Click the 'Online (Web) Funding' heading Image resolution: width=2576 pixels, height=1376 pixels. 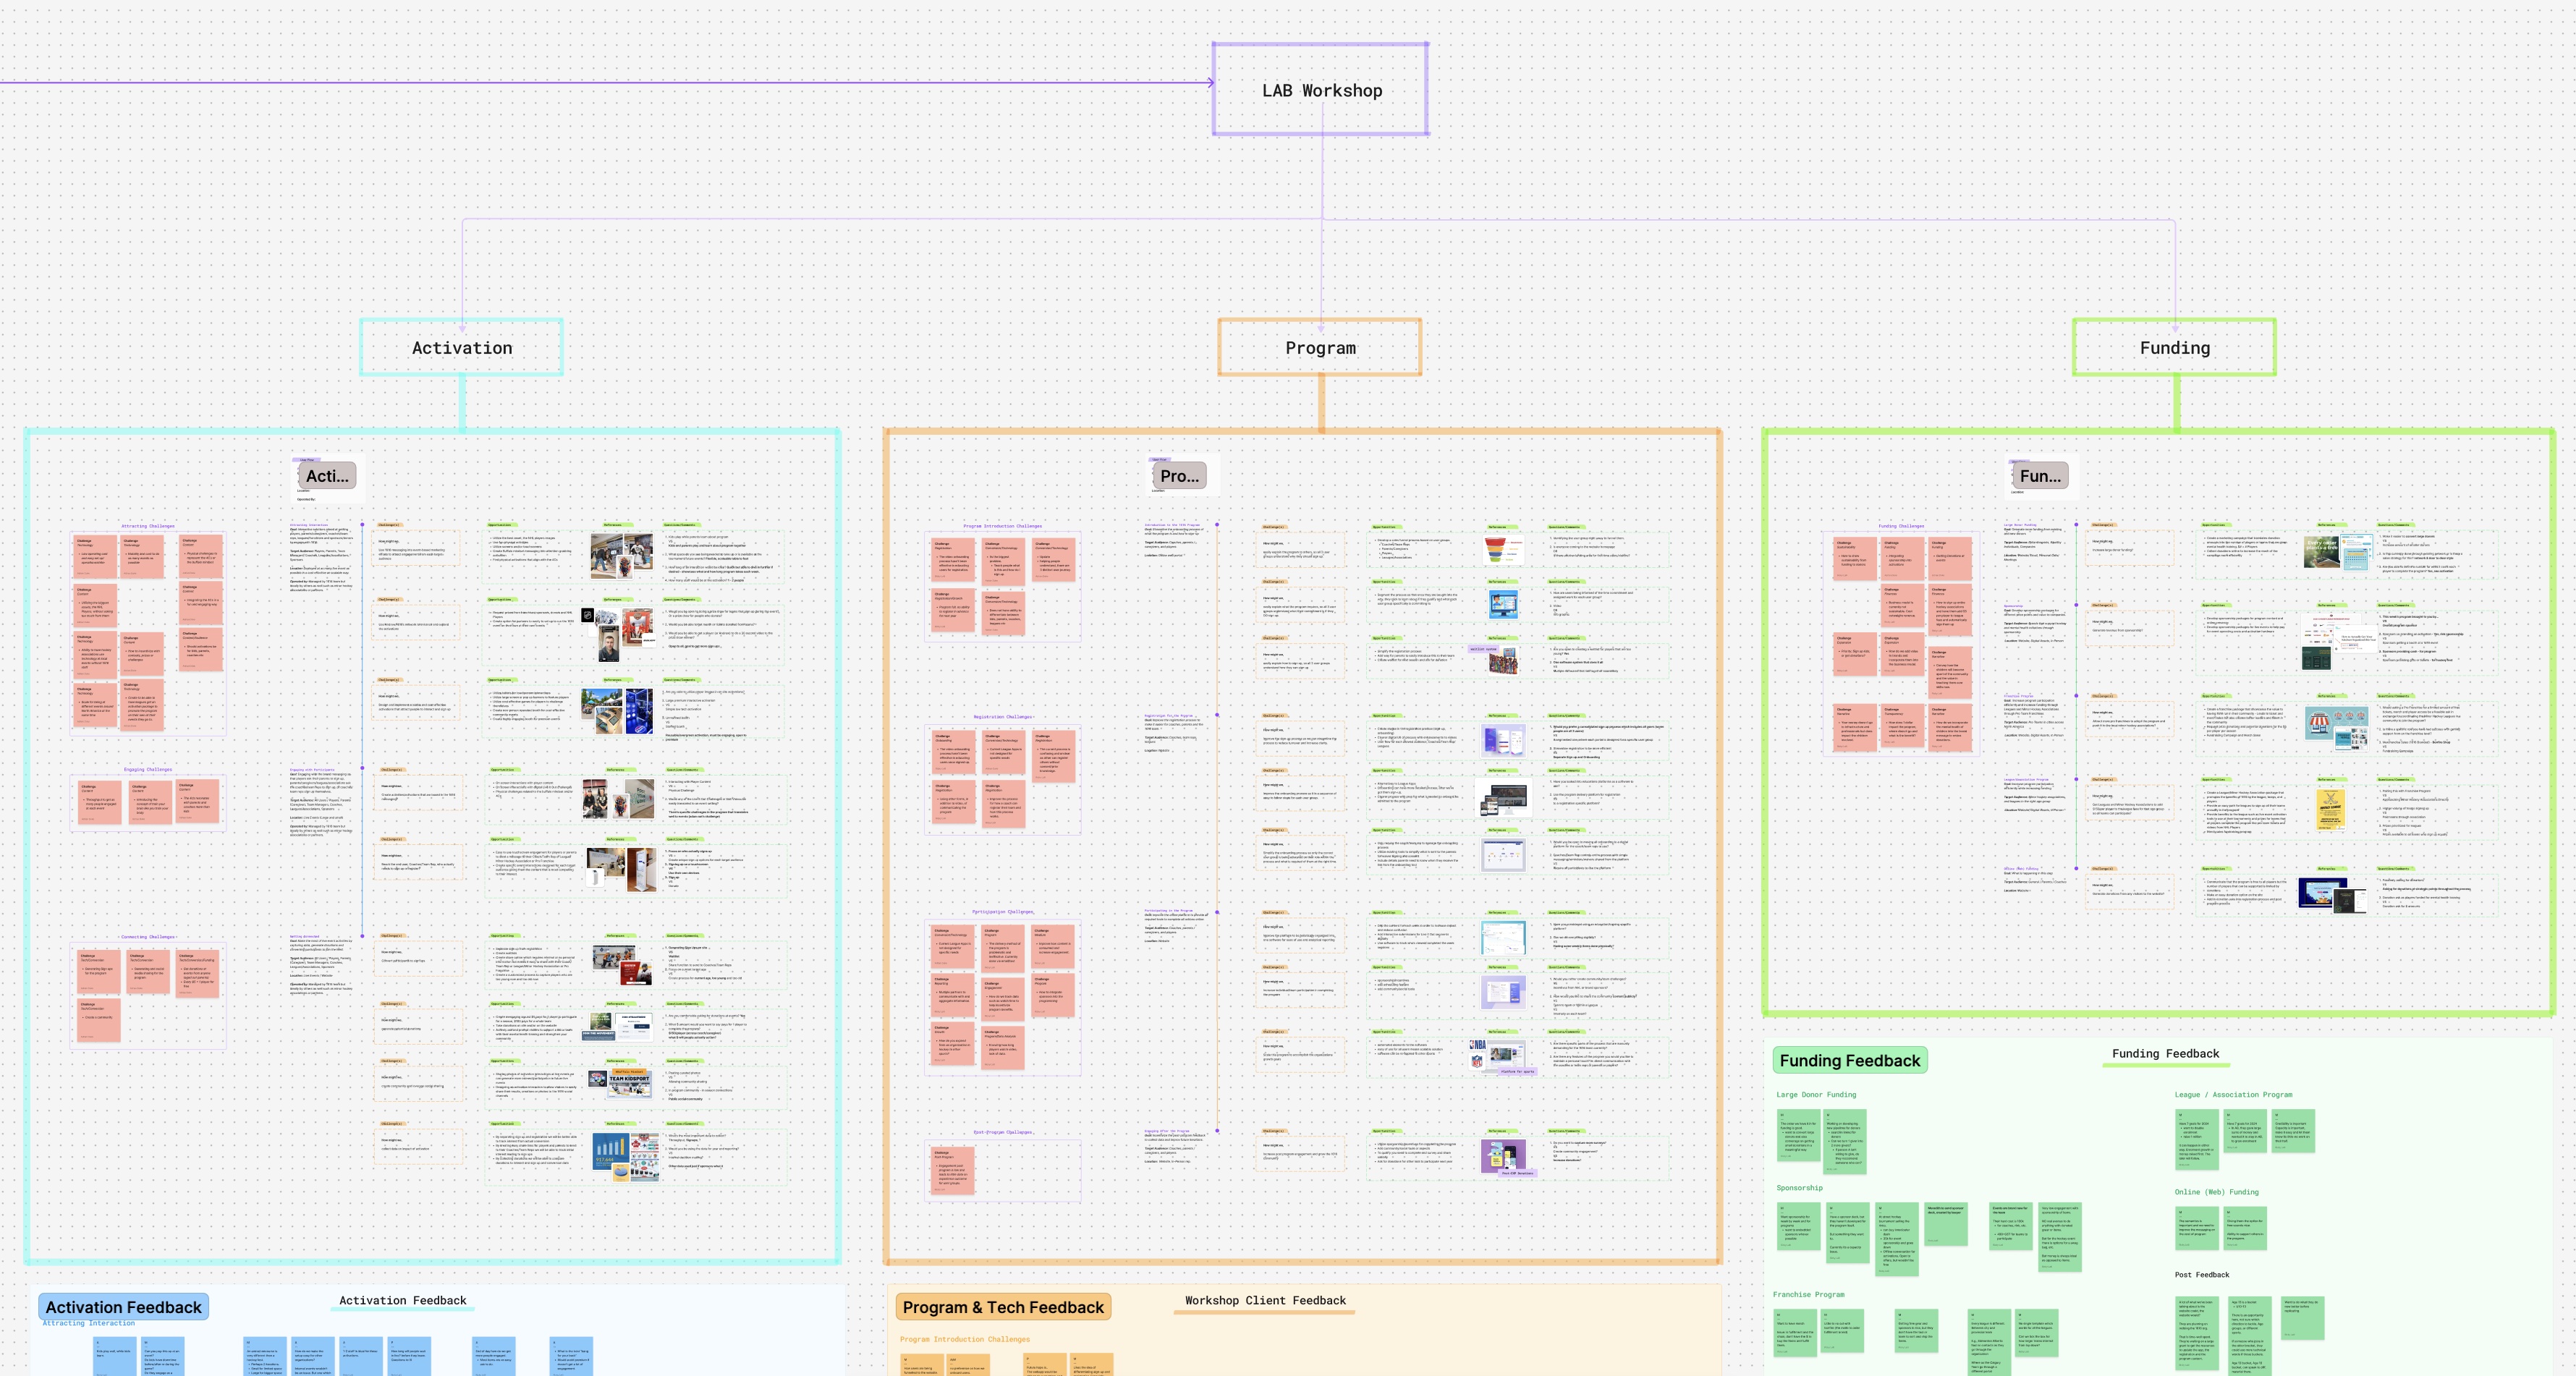tap(2216, 1192)
